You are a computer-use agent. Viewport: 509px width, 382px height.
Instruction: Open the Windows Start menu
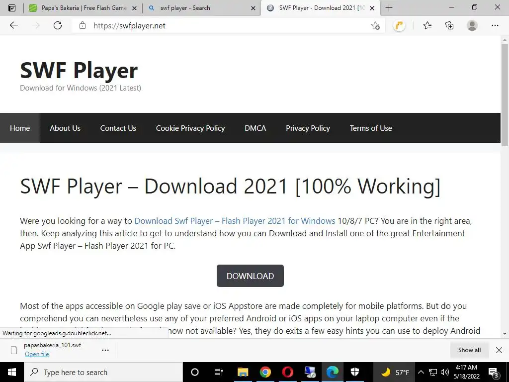pos(12,372)
